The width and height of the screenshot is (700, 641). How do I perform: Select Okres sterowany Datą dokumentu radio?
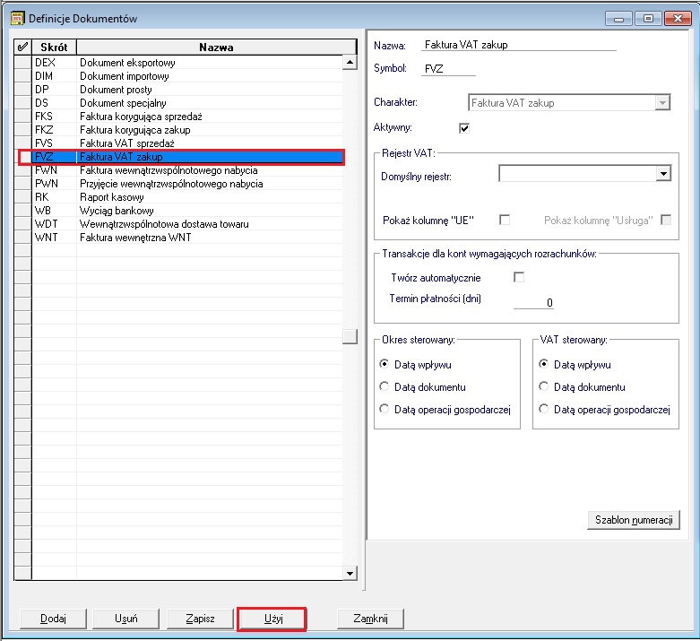point(384,386)
